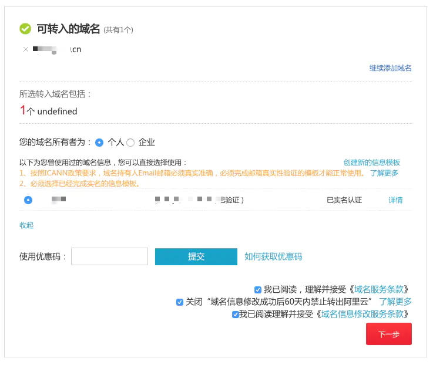View 详情 for the verified info template
Screen dimensions: 433x365
(395, 200)
